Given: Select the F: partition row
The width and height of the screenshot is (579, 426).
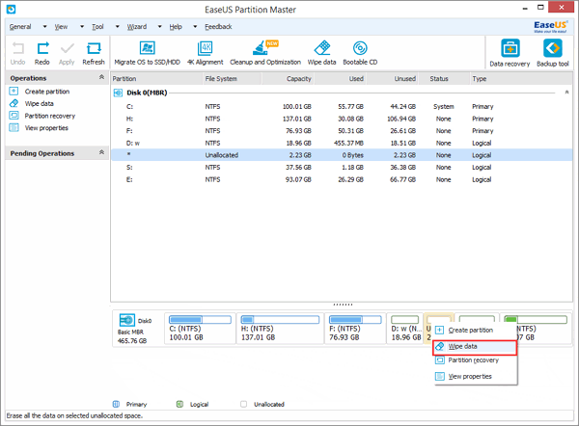Looking at the screenshot, I should pos(342,131).
